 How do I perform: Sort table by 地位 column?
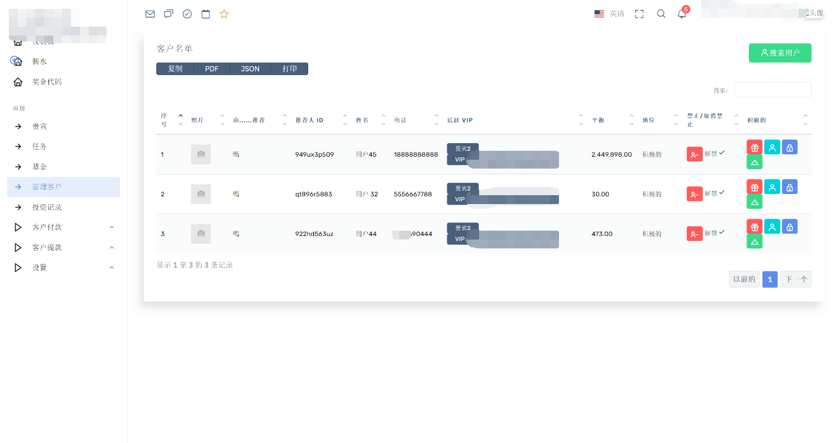coord(660,120)
